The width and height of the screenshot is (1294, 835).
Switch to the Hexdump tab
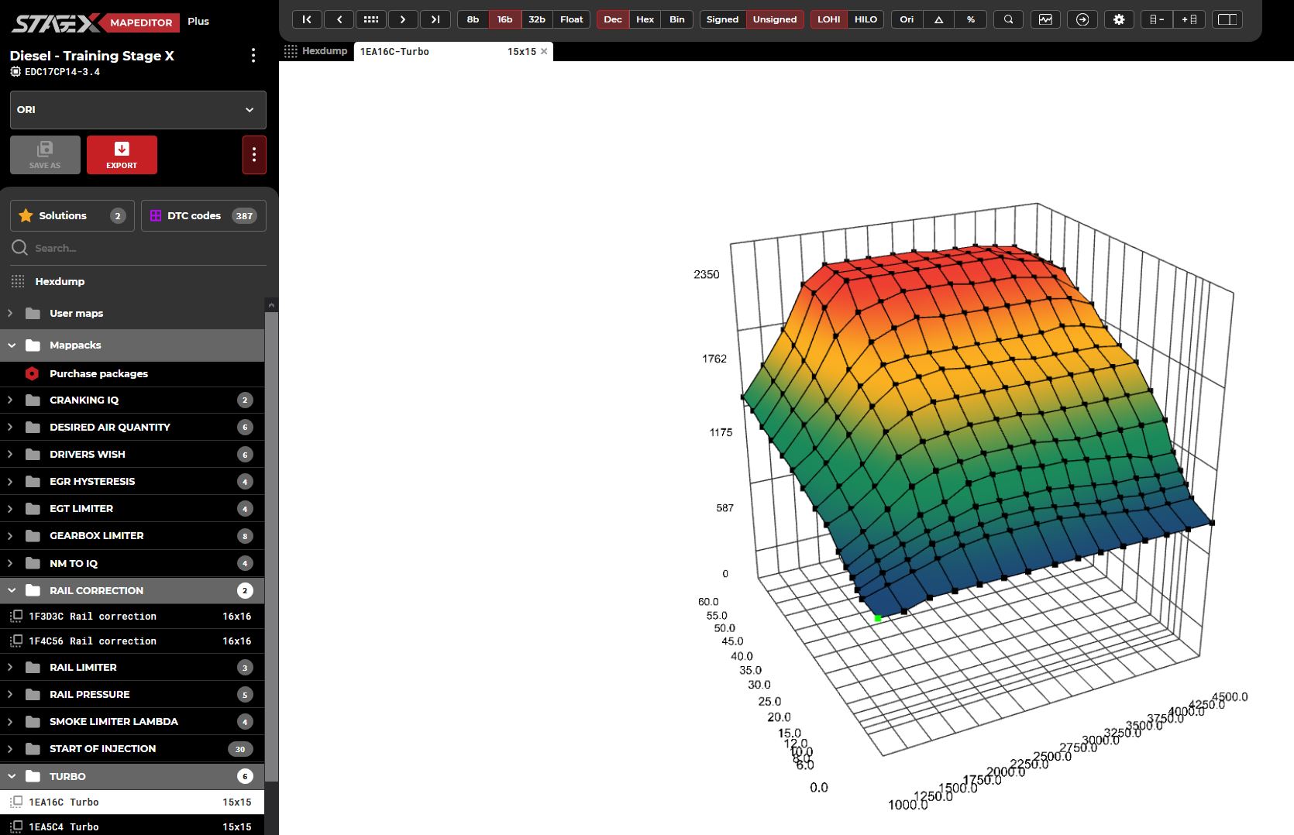coord(316,51)
